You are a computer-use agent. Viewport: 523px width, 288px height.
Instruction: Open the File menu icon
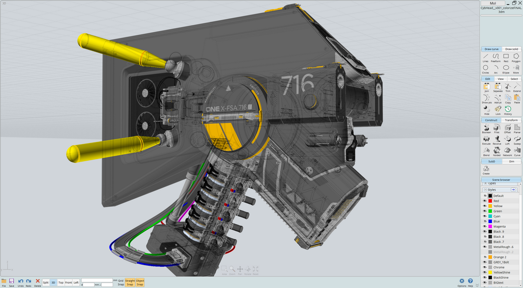tap(4, 282)
